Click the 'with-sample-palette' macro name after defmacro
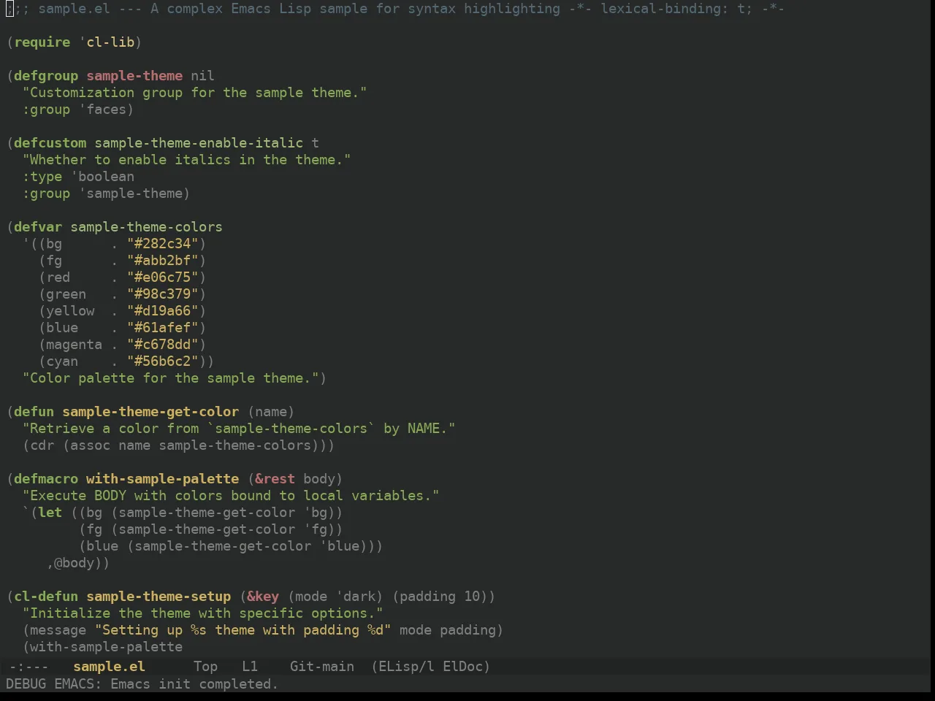The image size is (935, 701). 163,478
